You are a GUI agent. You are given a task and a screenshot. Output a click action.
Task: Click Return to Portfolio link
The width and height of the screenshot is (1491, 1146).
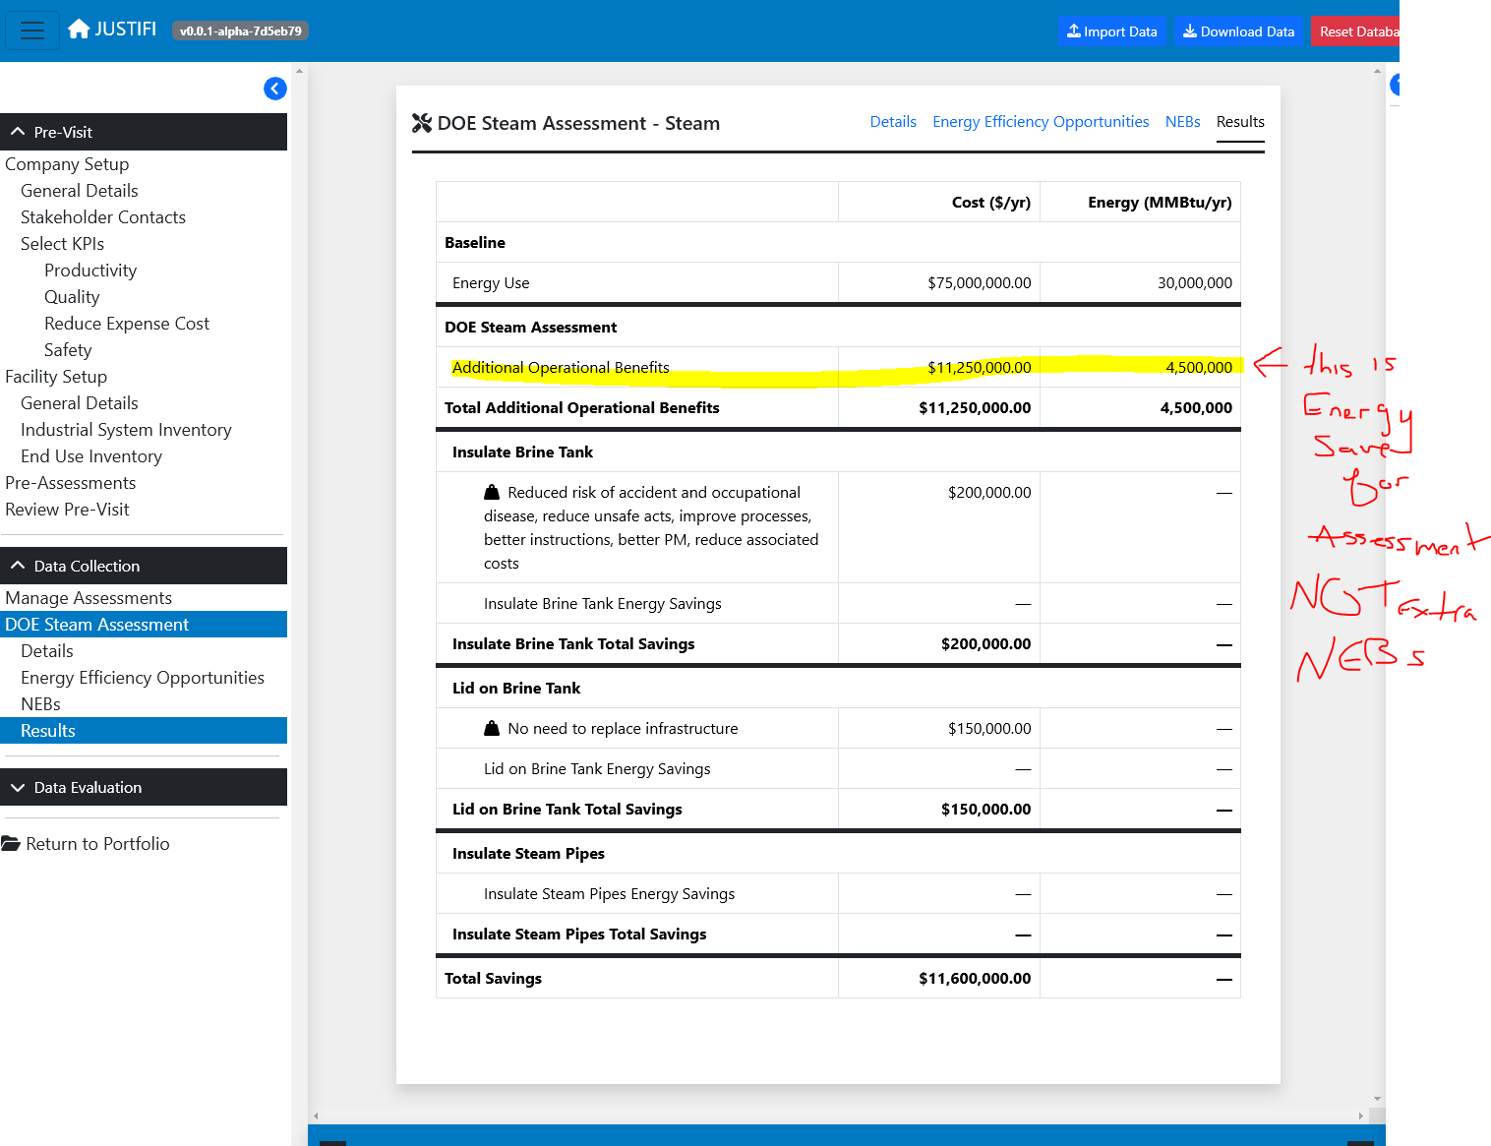(97, 844)
